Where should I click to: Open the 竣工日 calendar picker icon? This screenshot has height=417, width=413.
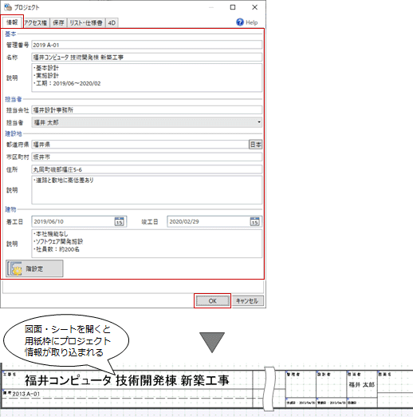pos(254,221)
